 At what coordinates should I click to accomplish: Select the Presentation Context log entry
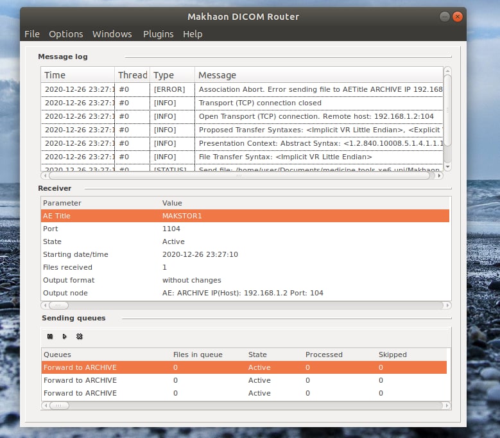[242, 144]
